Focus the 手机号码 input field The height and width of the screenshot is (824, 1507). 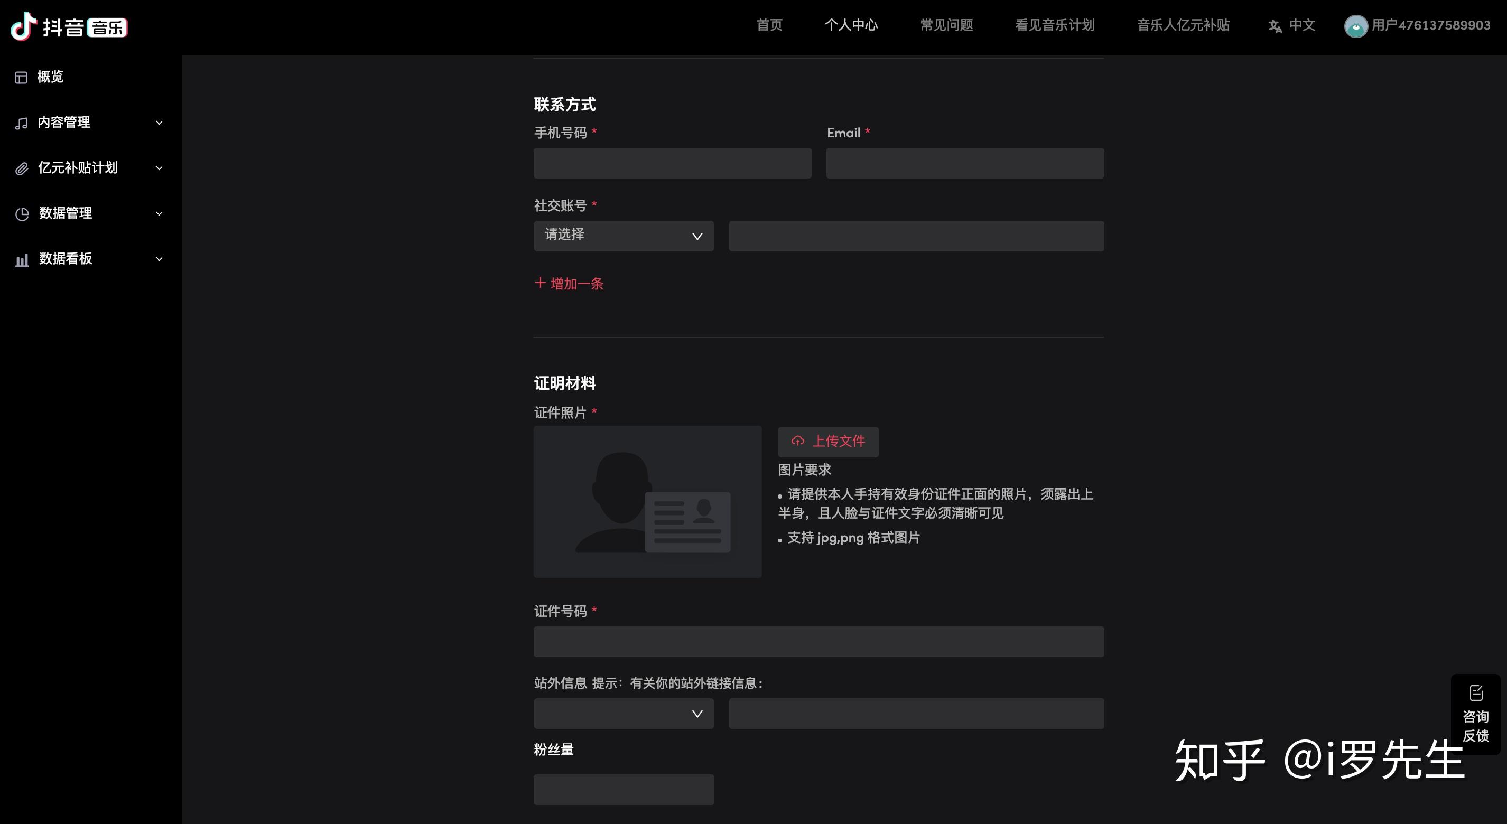[x=672, y=163]
